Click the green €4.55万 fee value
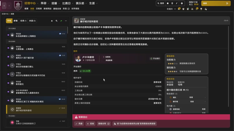Viewport: 234px width, 131px height. point(85,71)
